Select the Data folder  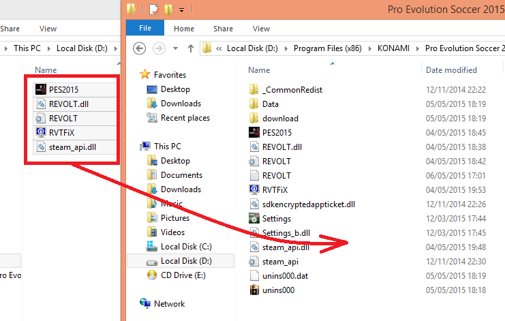(x=264, y=104)
